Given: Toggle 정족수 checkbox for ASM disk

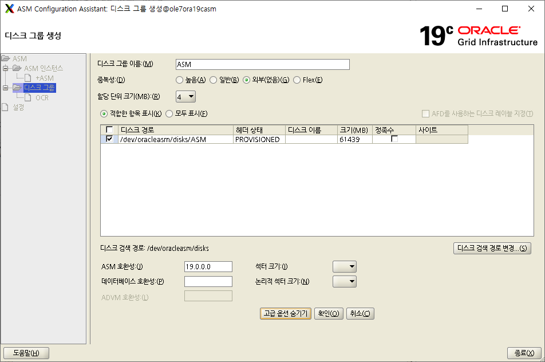Looking at the screenshot, I should tap(394, 139).
